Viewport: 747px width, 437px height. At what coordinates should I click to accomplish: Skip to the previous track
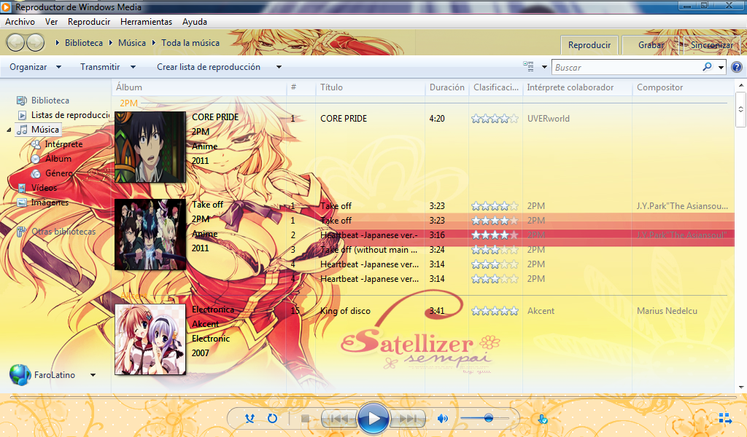pyautogui.click(x=338, y=419)
